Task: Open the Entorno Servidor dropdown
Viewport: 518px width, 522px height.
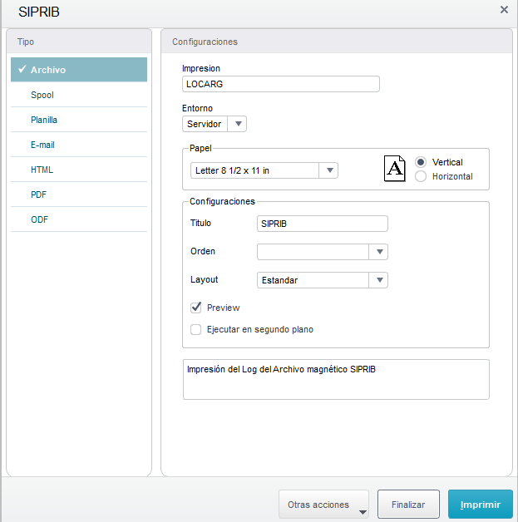Action: pos(215,124)
